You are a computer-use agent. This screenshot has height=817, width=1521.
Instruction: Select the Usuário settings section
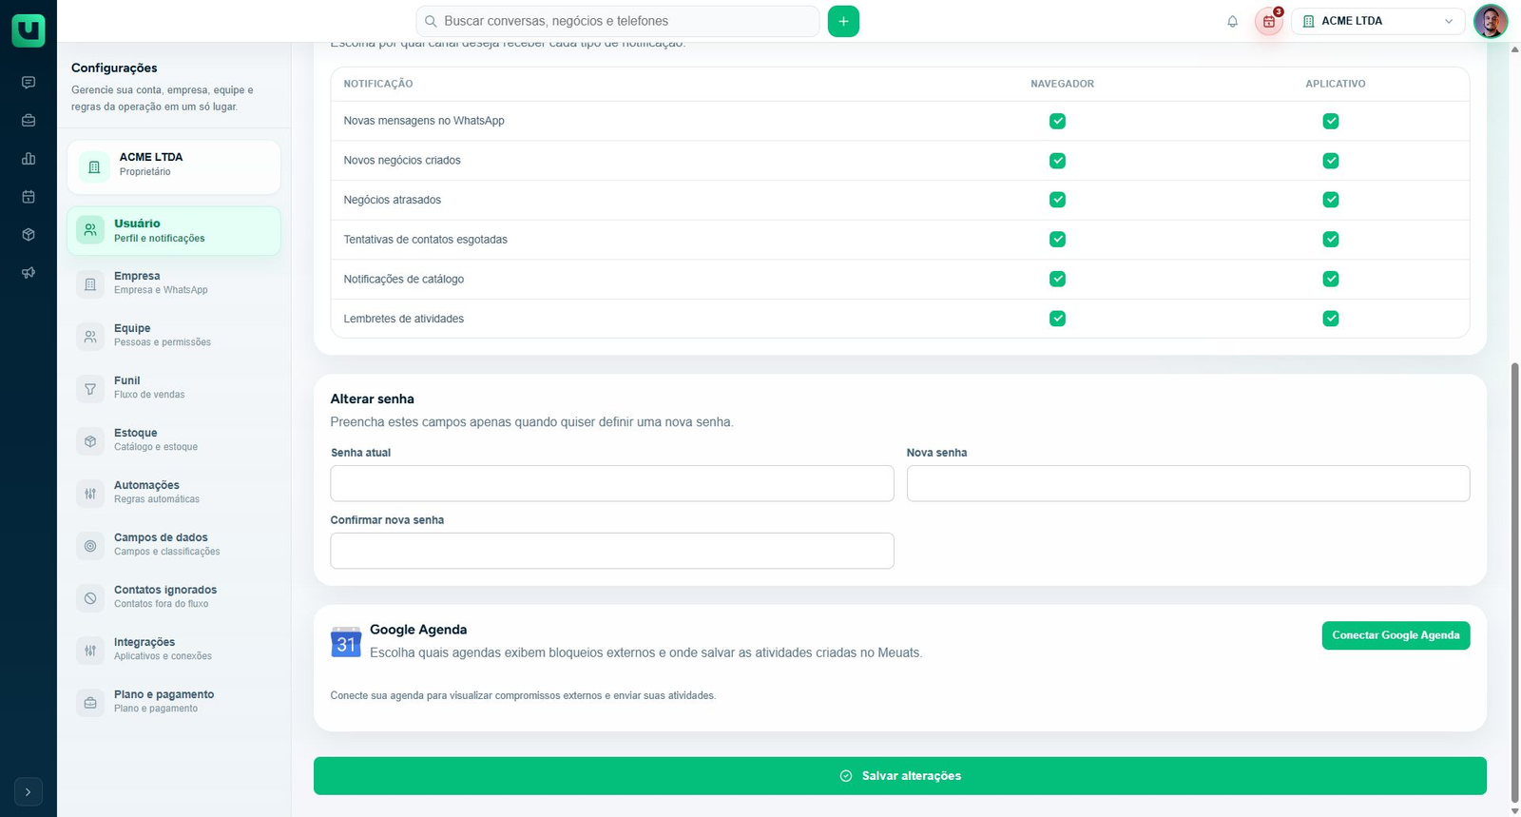coord(174,231)
